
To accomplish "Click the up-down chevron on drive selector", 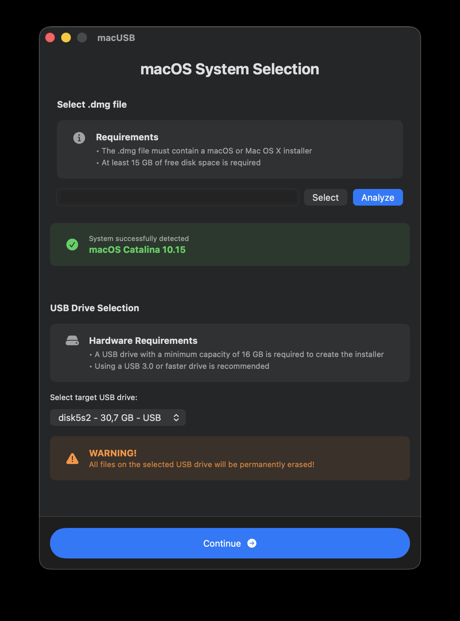I will (x=176, y=417).
